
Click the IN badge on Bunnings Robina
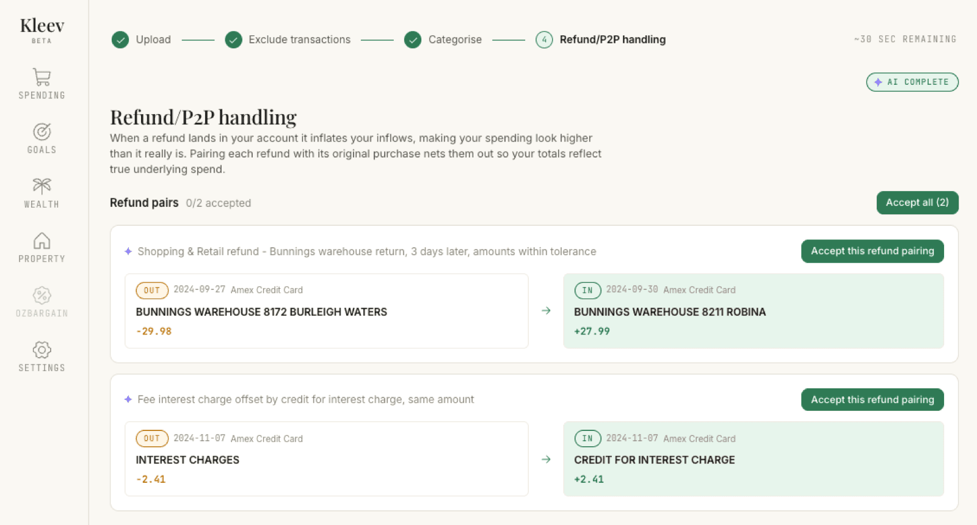pyautogui.click(x=587, y=291)
